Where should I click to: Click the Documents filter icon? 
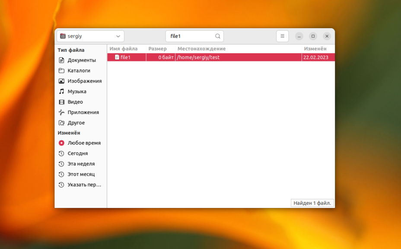[x=61, y=60]
